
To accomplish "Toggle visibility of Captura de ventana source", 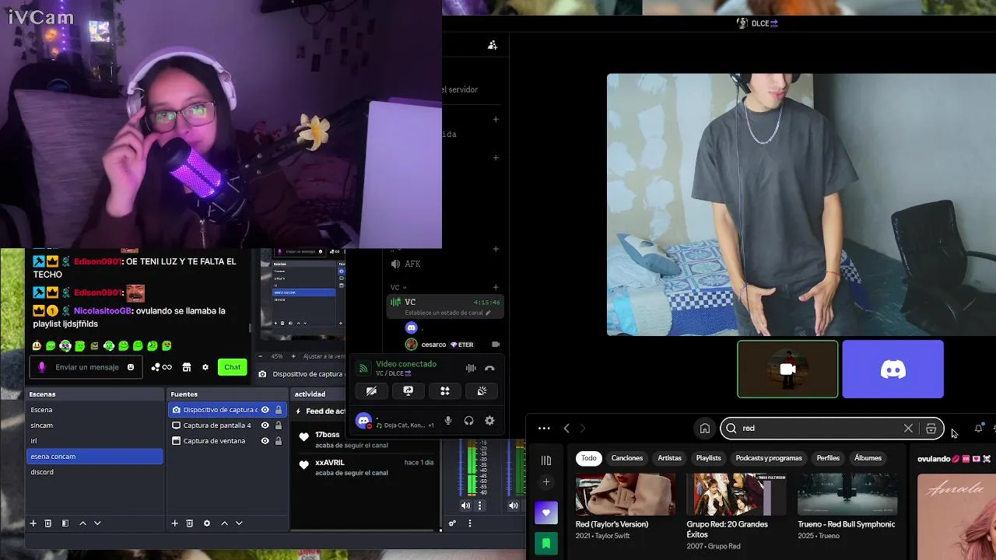I will pyautogui.click(x=265, y=441).
